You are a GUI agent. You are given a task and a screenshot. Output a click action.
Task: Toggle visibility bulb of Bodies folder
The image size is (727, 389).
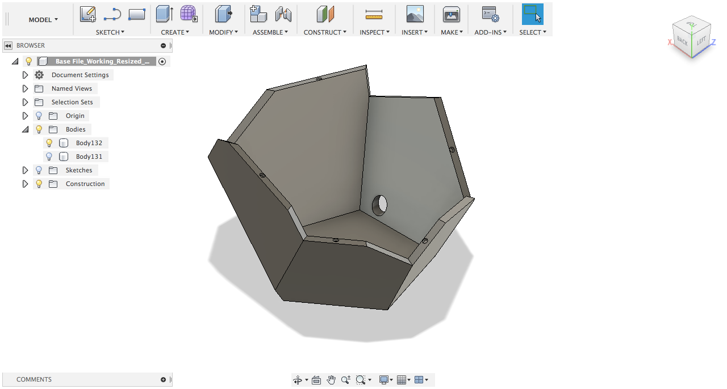39,129
